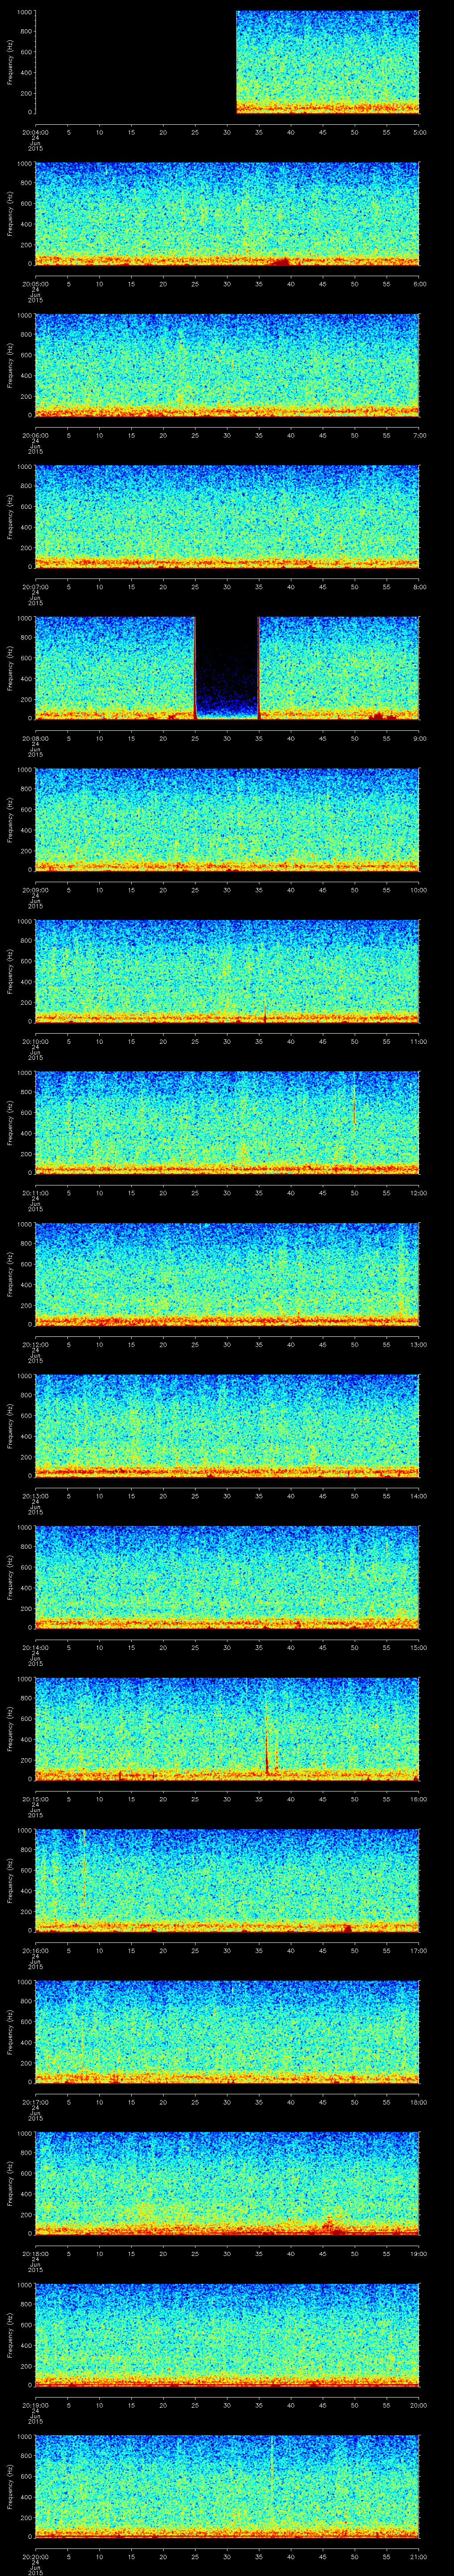Click the 20:04:00 start time label
Viewport: 454px width, 2576px height.
point(35,131)
